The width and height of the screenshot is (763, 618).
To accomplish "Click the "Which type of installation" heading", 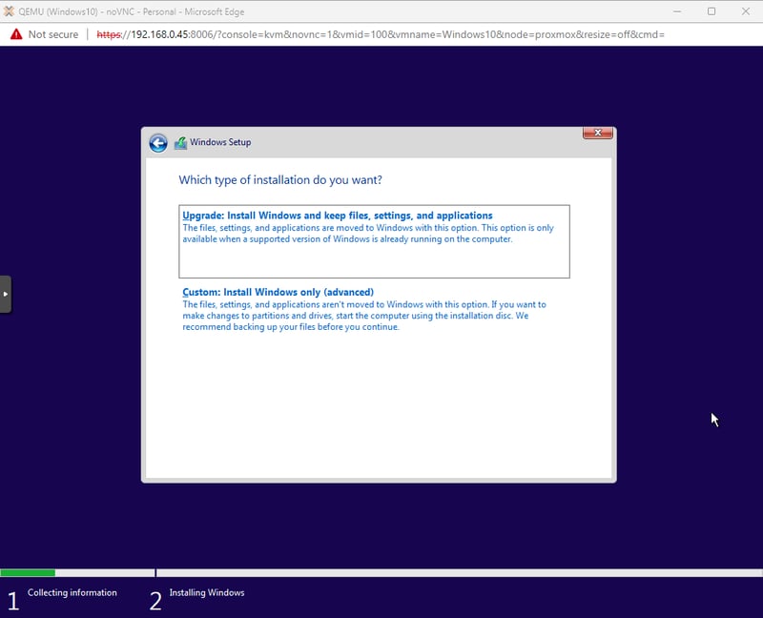I will [280, 180].
